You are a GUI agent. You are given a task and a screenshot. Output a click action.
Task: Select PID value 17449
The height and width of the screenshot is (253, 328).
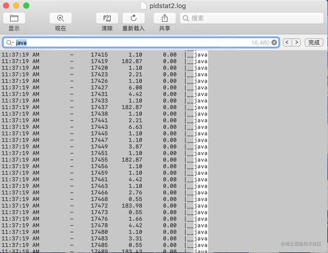[99, 146]
